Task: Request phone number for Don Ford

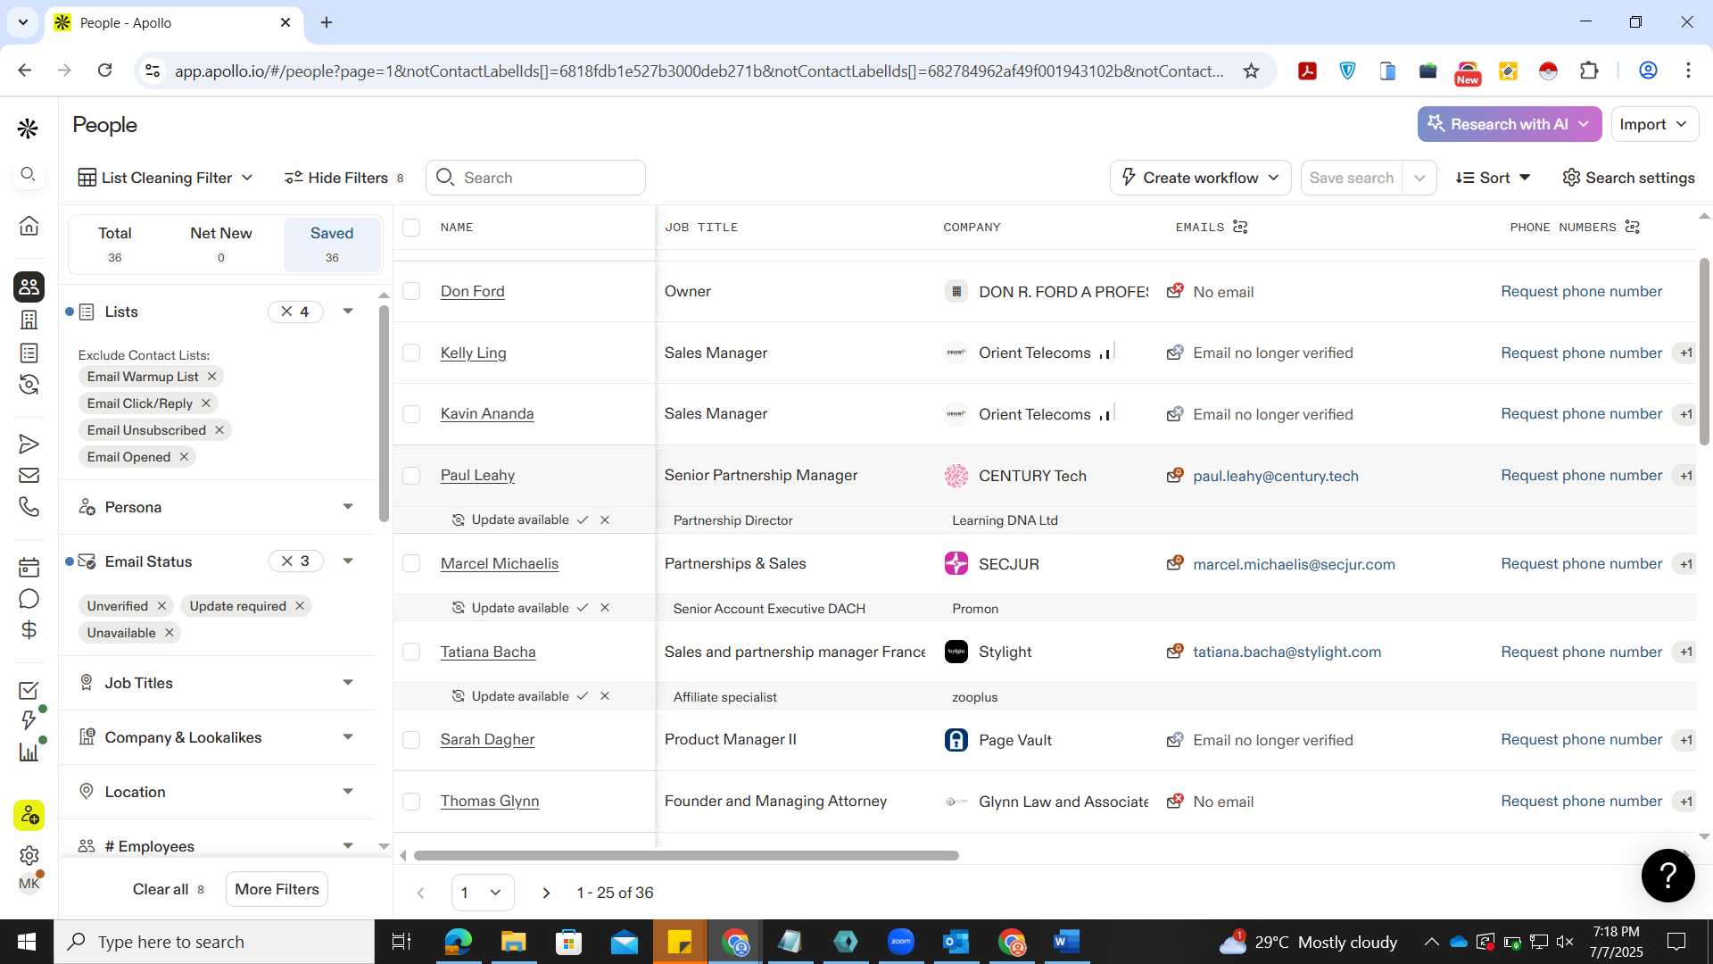Action: pos(1581,291)
